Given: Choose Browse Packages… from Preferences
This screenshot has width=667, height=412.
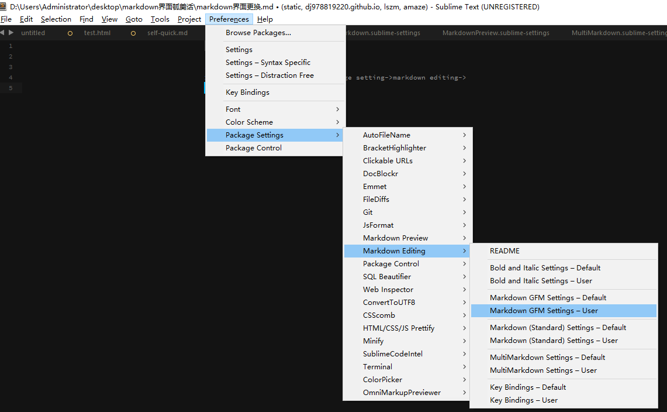Looking at the screenshot, I should click(x=258, y=33).
